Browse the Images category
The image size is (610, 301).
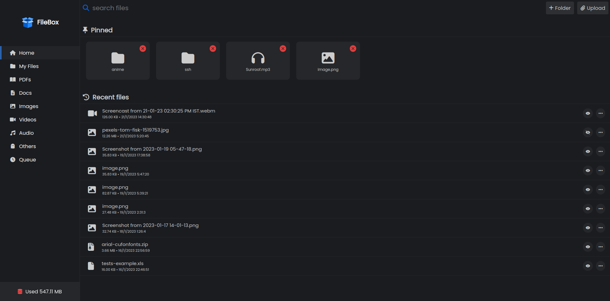(28, 106)
